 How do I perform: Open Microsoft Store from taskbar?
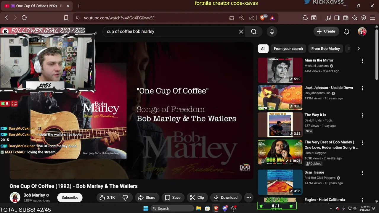[x=208, y=208]
